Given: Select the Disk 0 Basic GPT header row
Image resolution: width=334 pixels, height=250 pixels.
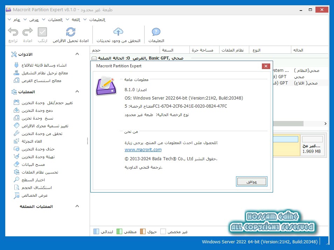Looking at the screenshot, I should [x=209, y=58].
